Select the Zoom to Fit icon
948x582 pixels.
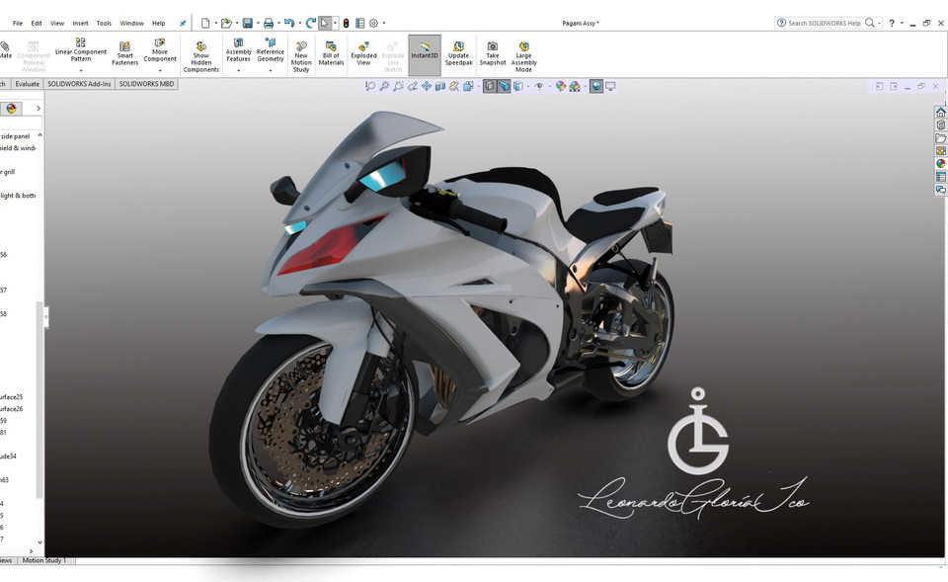tap(370, 86)
